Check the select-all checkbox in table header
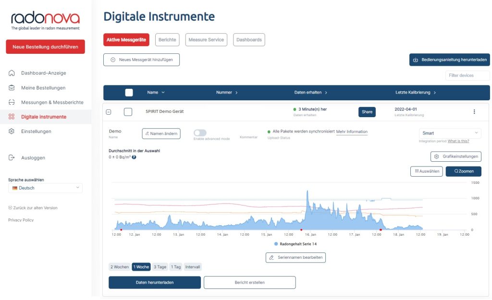 129,93
